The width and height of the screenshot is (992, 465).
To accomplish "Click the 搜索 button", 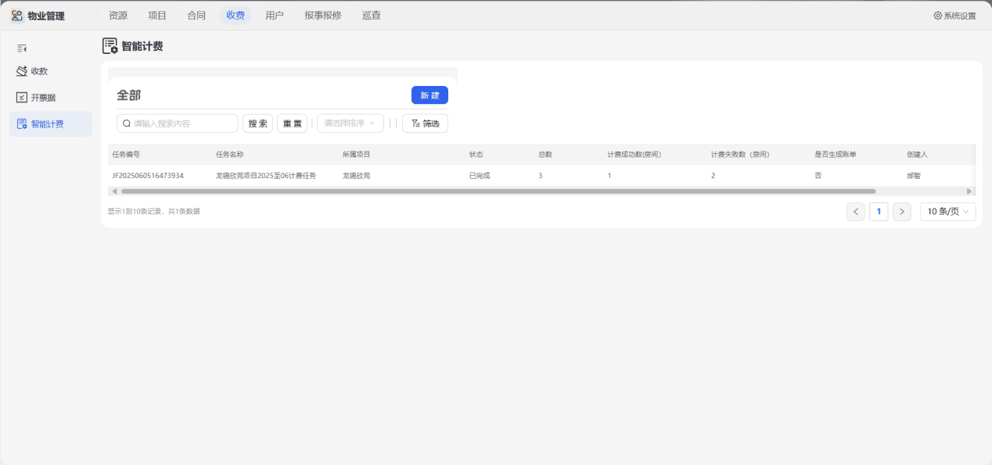I will (x=257, y=123).
